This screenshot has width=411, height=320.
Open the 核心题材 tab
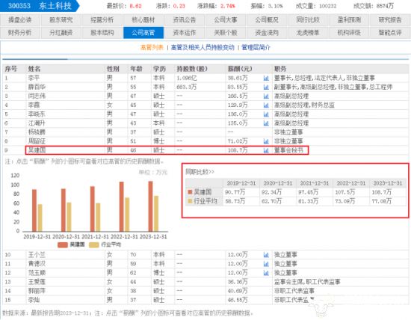(x=143, y=19)
